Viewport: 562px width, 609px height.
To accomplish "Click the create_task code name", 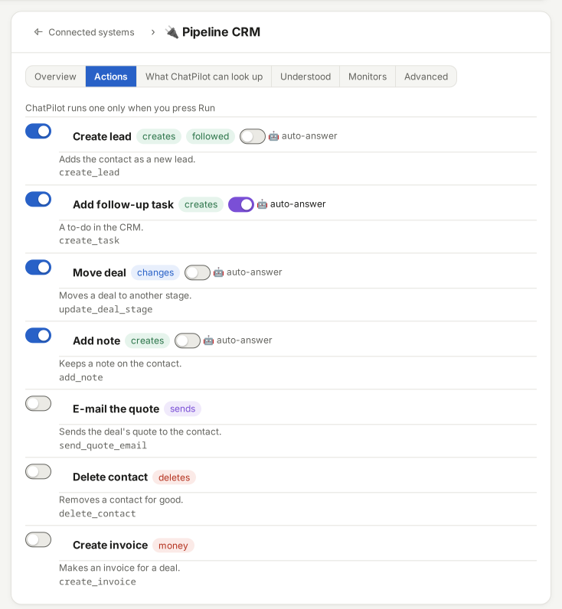I will coord(89,240).
